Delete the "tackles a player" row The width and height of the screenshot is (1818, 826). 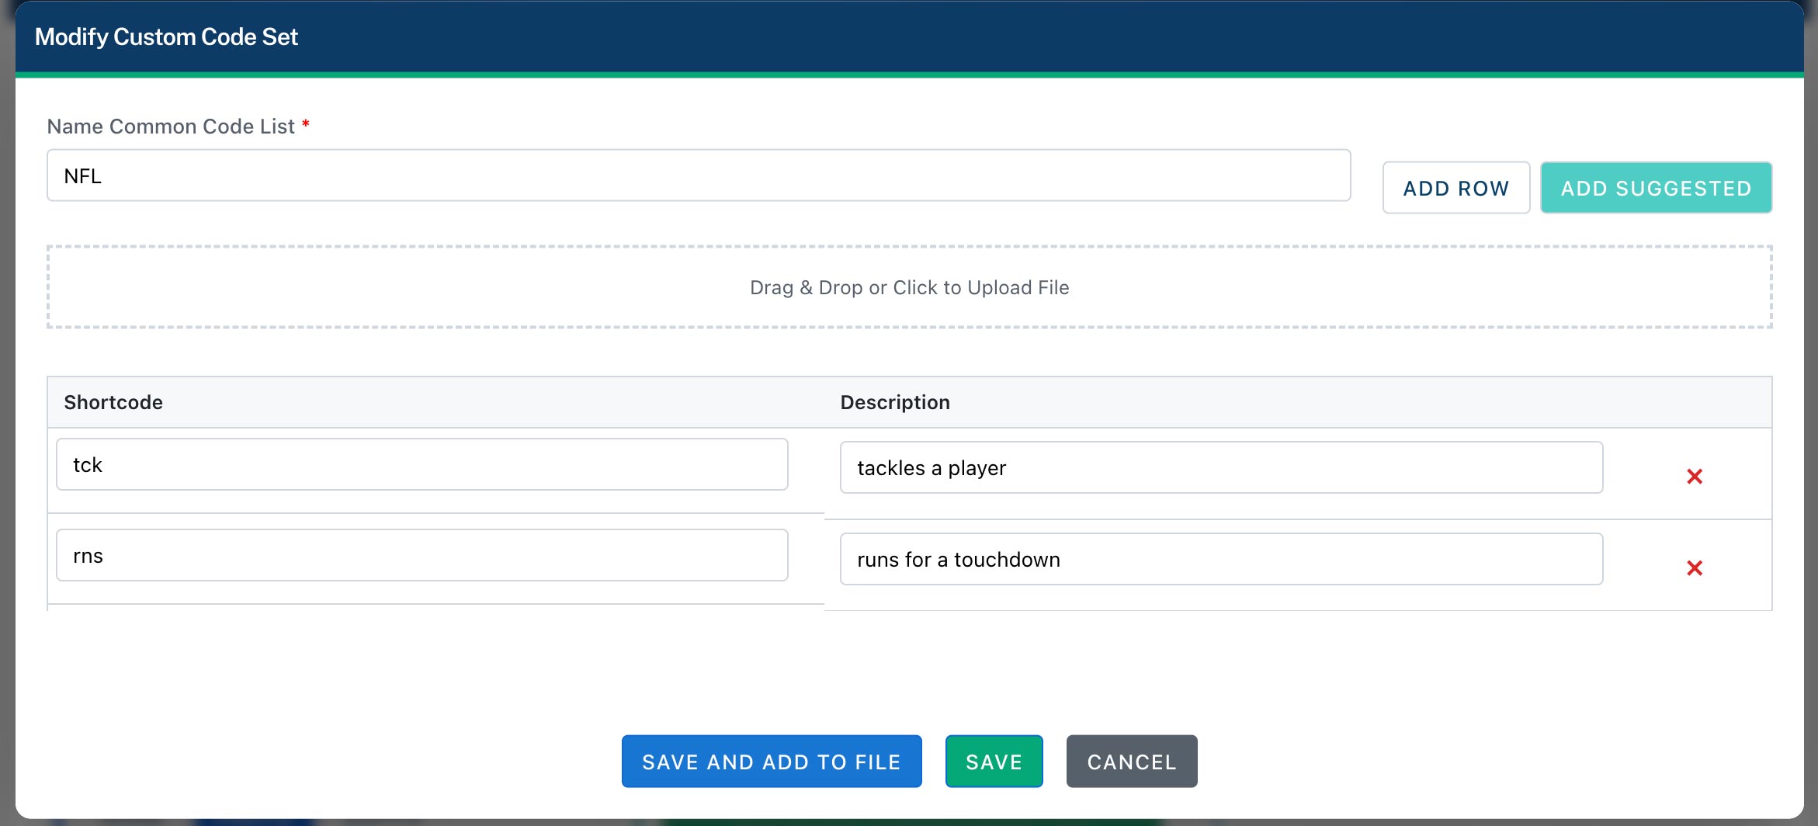click(x=1696, y=477)
